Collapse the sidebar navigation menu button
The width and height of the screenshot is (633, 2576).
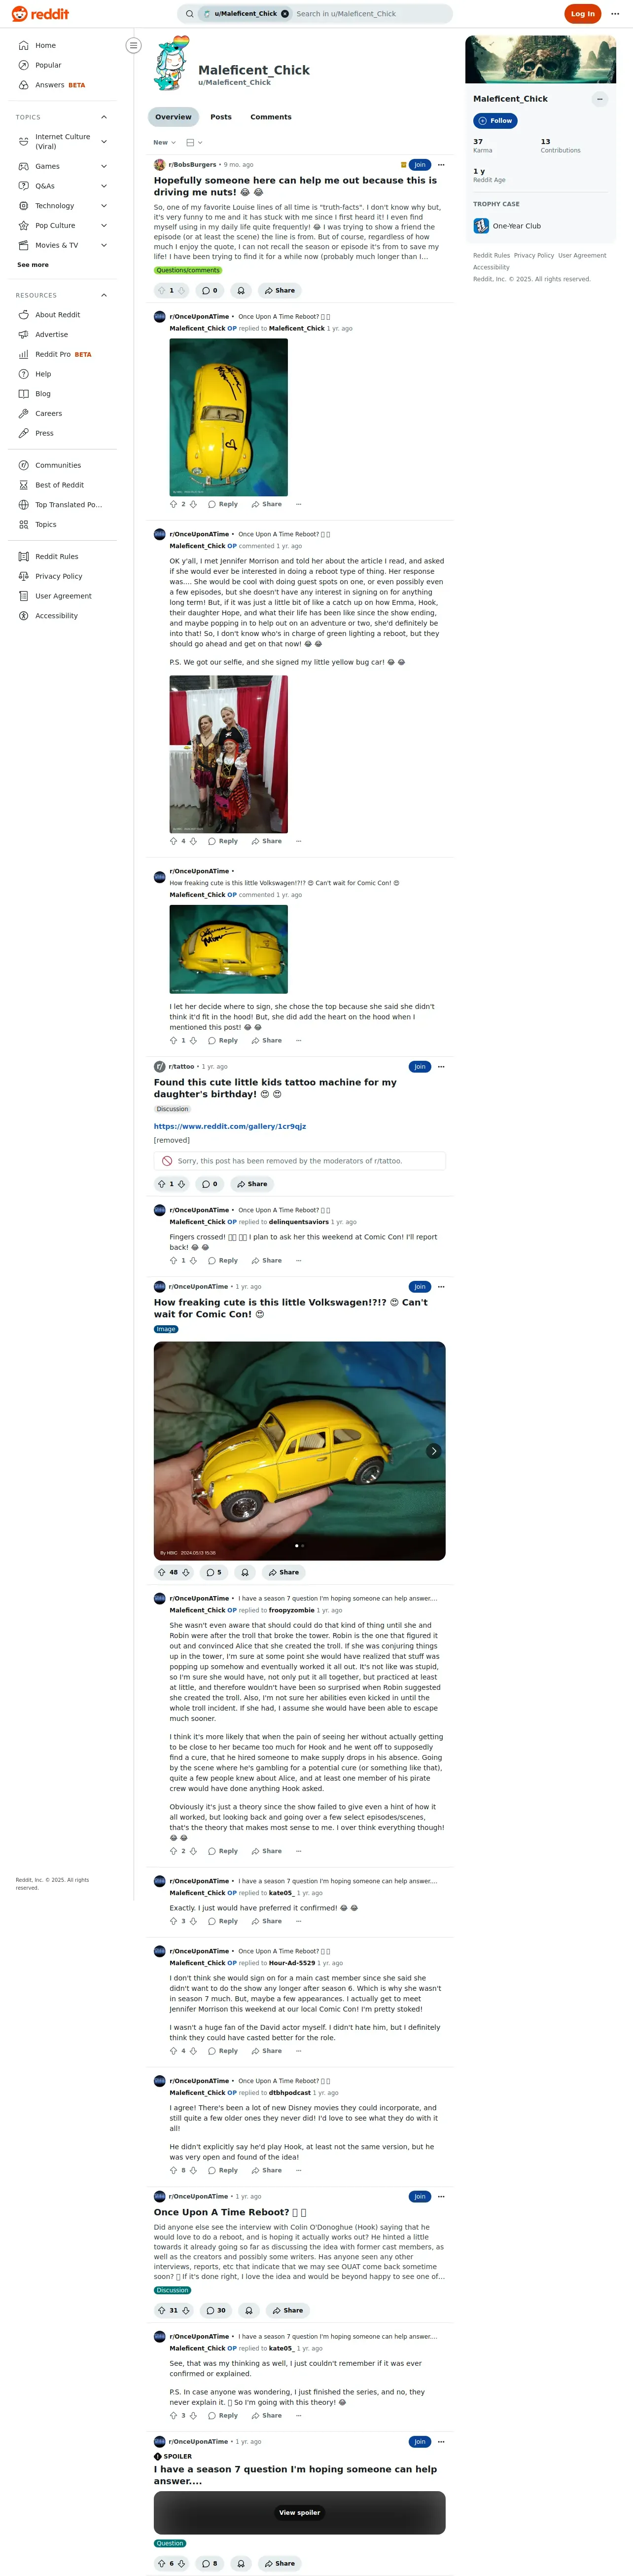pos(134,46)
